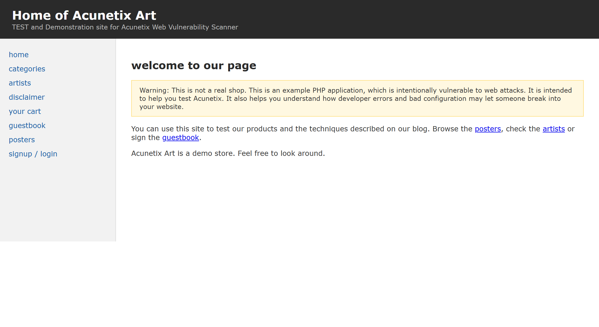The image size is (599, 327).
Task: View the disclaimer page
Action: pos(27,97)
